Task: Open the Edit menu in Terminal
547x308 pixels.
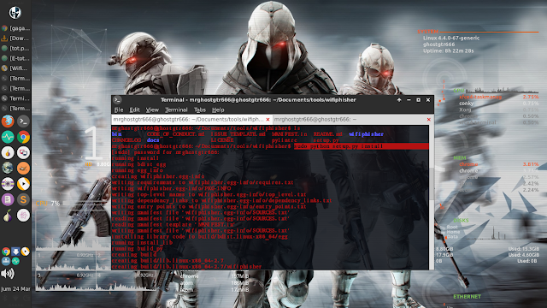Action: (x=135, y=110)
